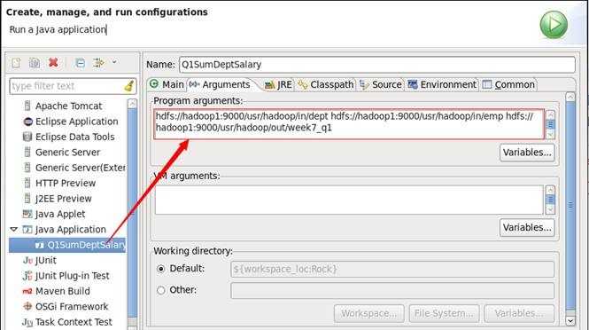Delete selected launch configuration with red X
The height and width of the screenshot is (330, 589).
point(53,62)
